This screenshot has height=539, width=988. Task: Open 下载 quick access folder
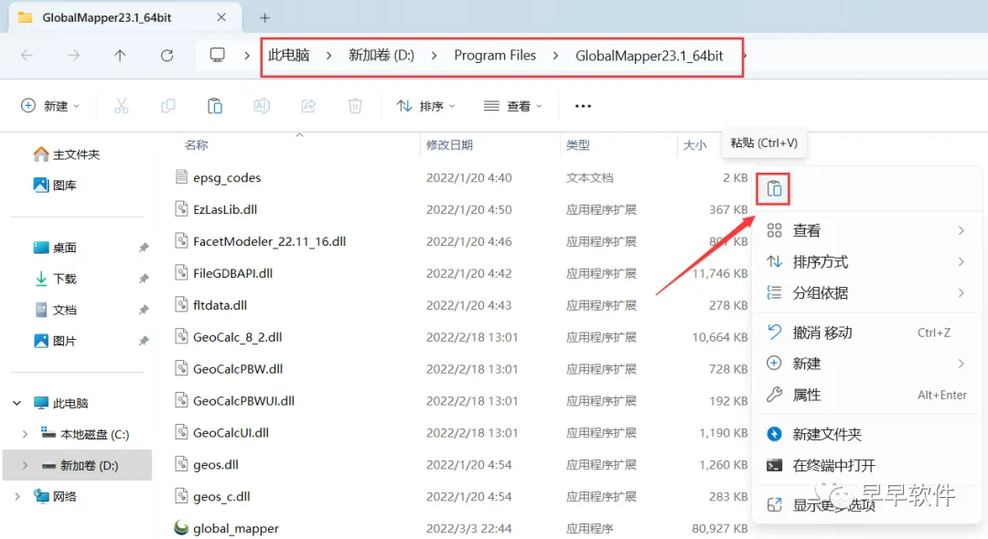[x=56, y=278]
